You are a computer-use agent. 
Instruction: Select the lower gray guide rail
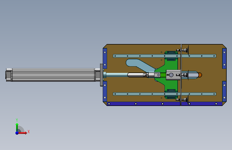(165, 94)
